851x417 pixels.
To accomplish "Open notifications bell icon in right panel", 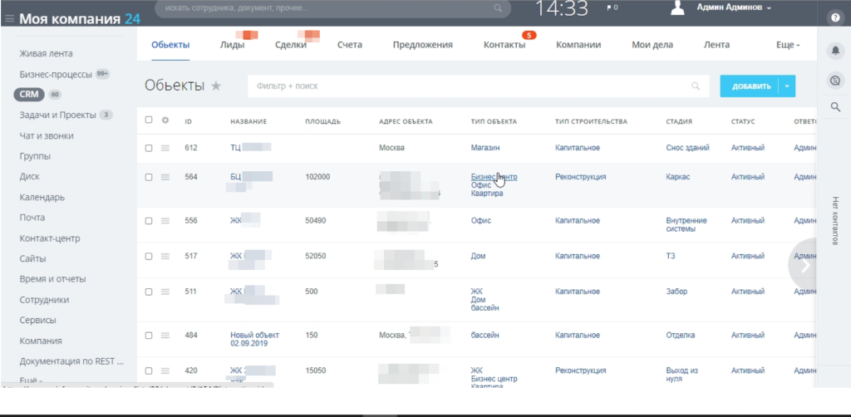I will [x=835, y=51].
